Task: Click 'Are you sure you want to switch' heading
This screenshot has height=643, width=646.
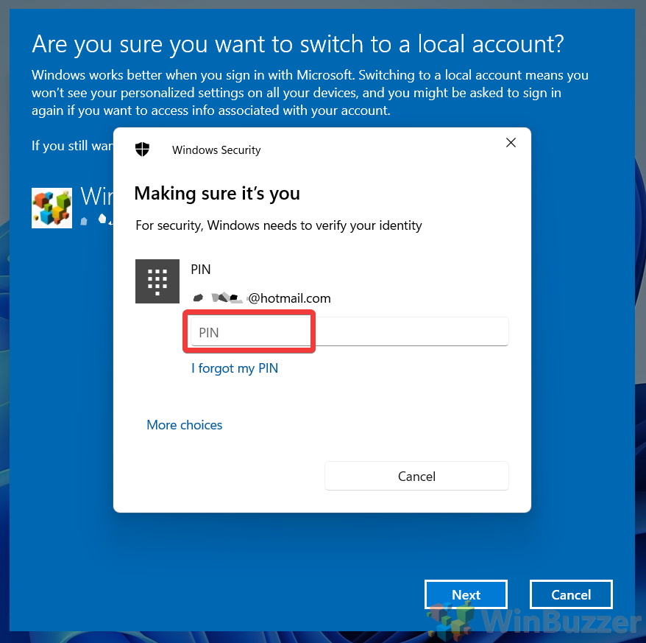Action: coord(297,44)
